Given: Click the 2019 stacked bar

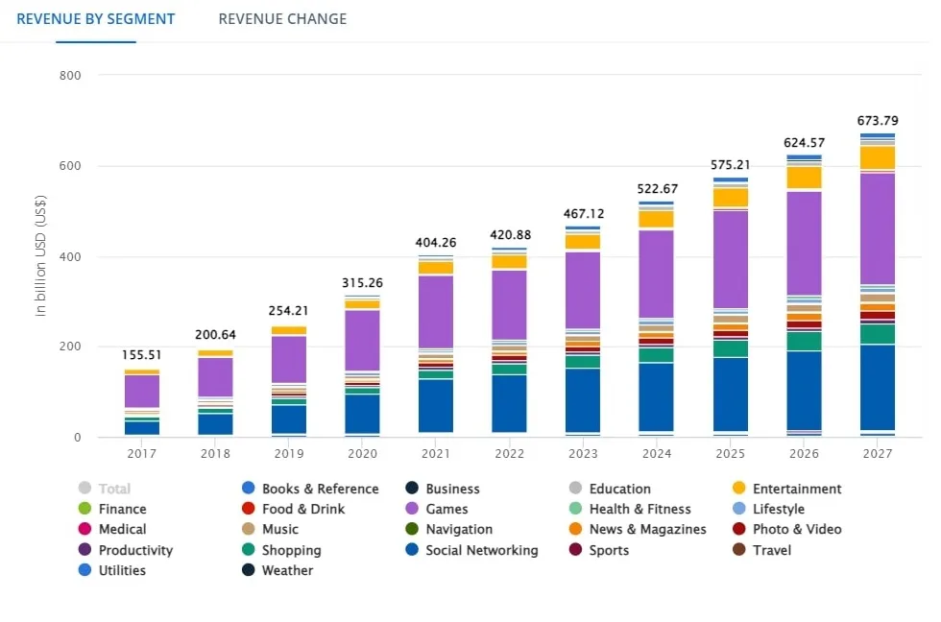Looking at the screenshot, I should pos(289,381).
